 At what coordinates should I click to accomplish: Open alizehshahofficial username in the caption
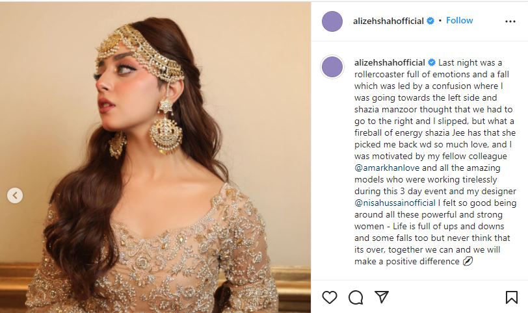pyautogui.click(x=389, y=62)
